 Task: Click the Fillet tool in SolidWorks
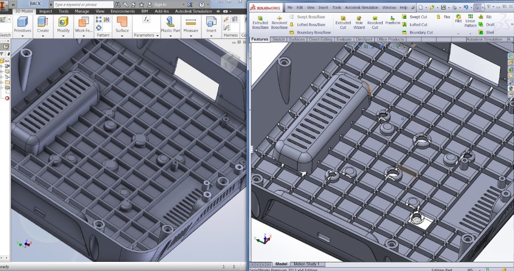tap(458, 18)
